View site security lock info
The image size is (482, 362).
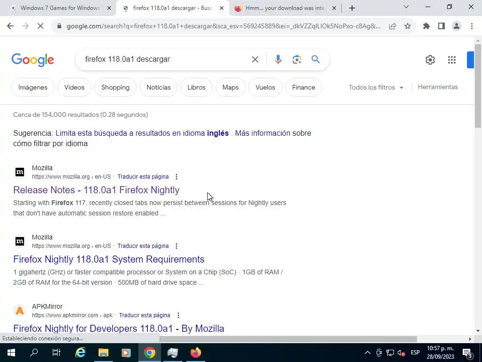pos(59,26)
